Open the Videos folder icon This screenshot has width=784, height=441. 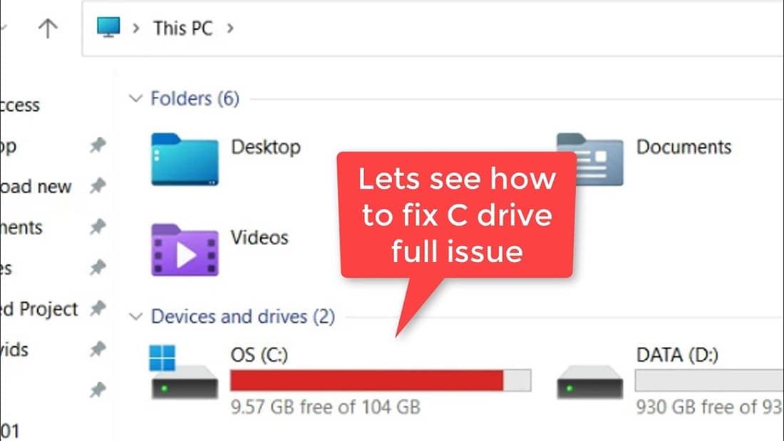(x=185, y=249)
